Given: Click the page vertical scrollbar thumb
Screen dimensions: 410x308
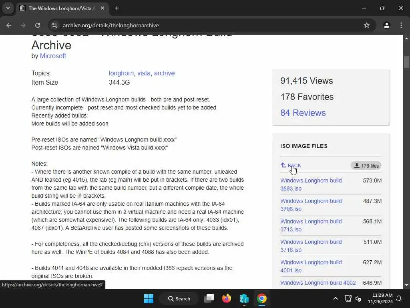Looking at the screenshot, I should pos(407,62).
